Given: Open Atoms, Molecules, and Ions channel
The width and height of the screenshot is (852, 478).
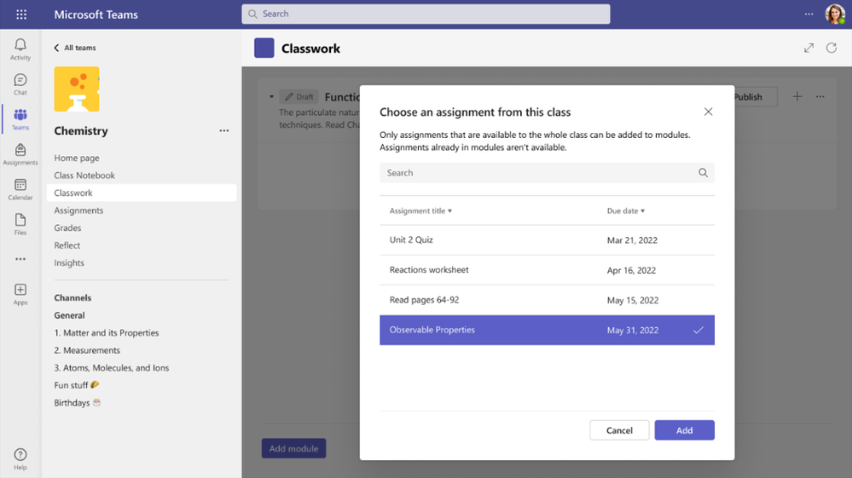Looking at the screenshot, I should 112,368.
